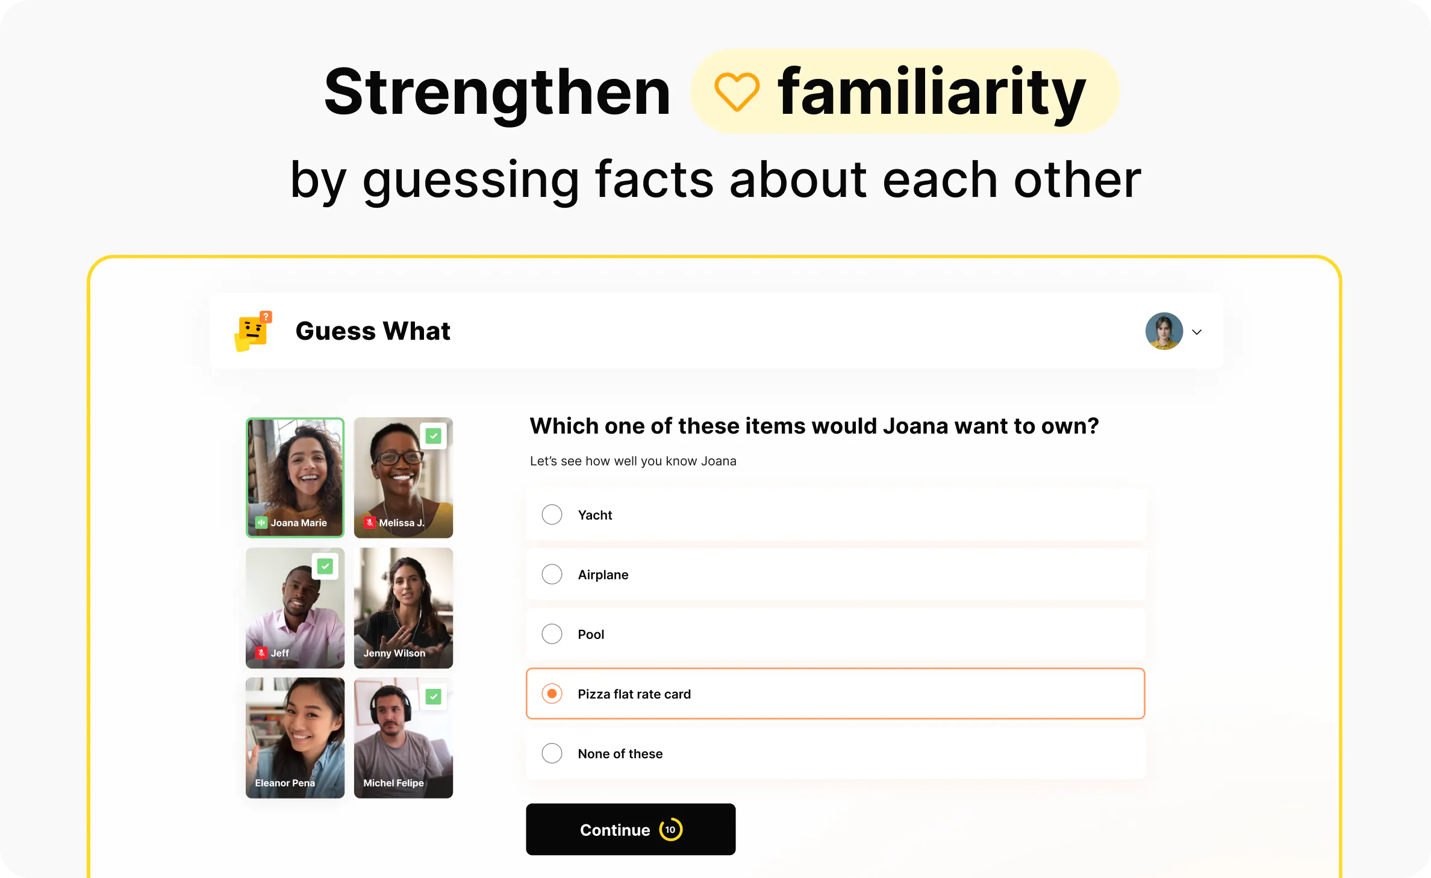Choose the Pool radio option
Image resolution: width=1431 pixels, height=878 pixels.
pyautogui.click(x=552, y=634)
